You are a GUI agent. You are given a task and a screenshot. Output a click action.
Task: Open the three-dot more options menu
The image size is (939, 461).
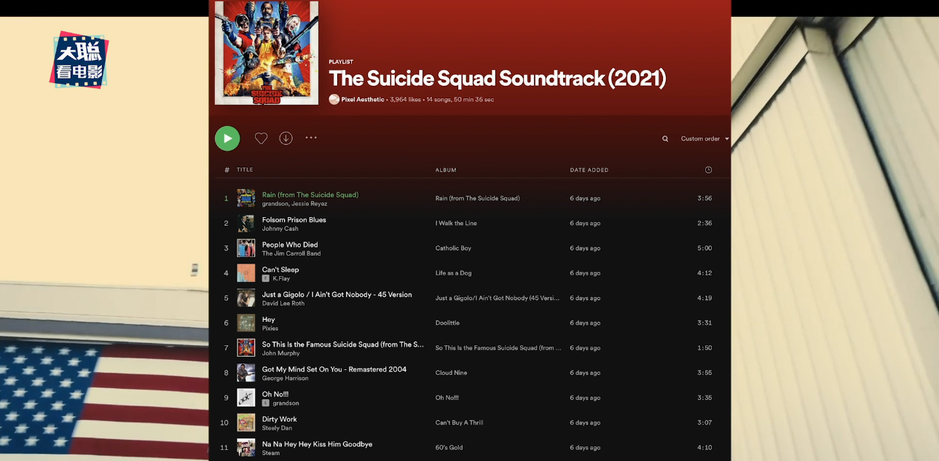point(311,138)
